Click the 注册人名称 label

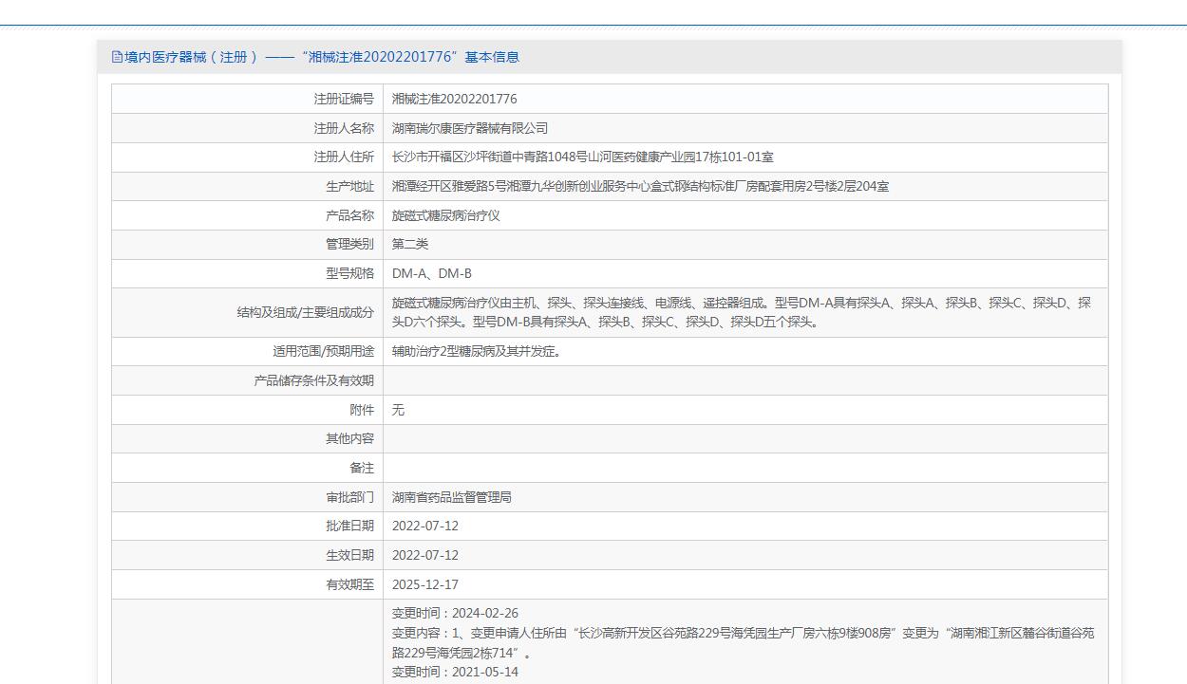tap(344, 128)
